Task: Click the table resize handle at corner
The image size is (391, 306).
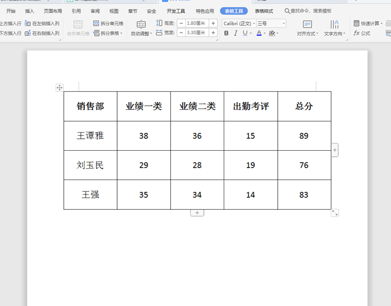Action: point(335,213)
